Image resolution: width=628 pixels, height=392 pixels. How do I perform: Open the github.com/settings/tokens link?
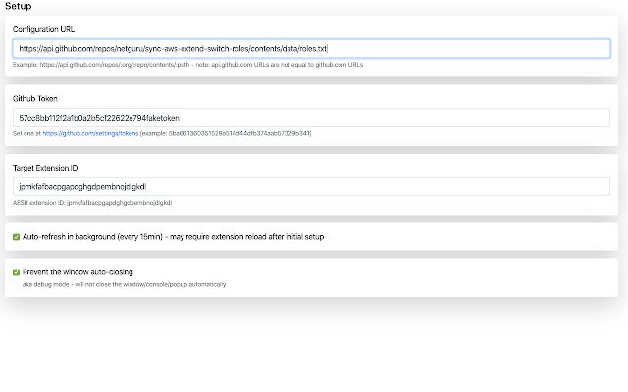pyautogui.click(x=90, y=133)
